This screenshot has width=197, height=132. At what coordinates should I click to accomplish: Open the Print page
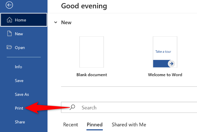pyautogui.click(x=19, y=108)
